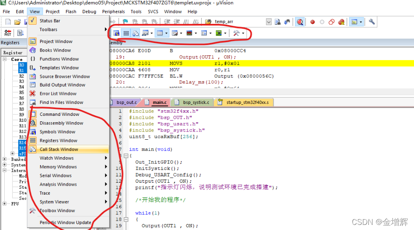The height and width of the screenshot is (230, 414).
Task: Click the Watch Windows toolbar icon
Action: click(145, 33)
